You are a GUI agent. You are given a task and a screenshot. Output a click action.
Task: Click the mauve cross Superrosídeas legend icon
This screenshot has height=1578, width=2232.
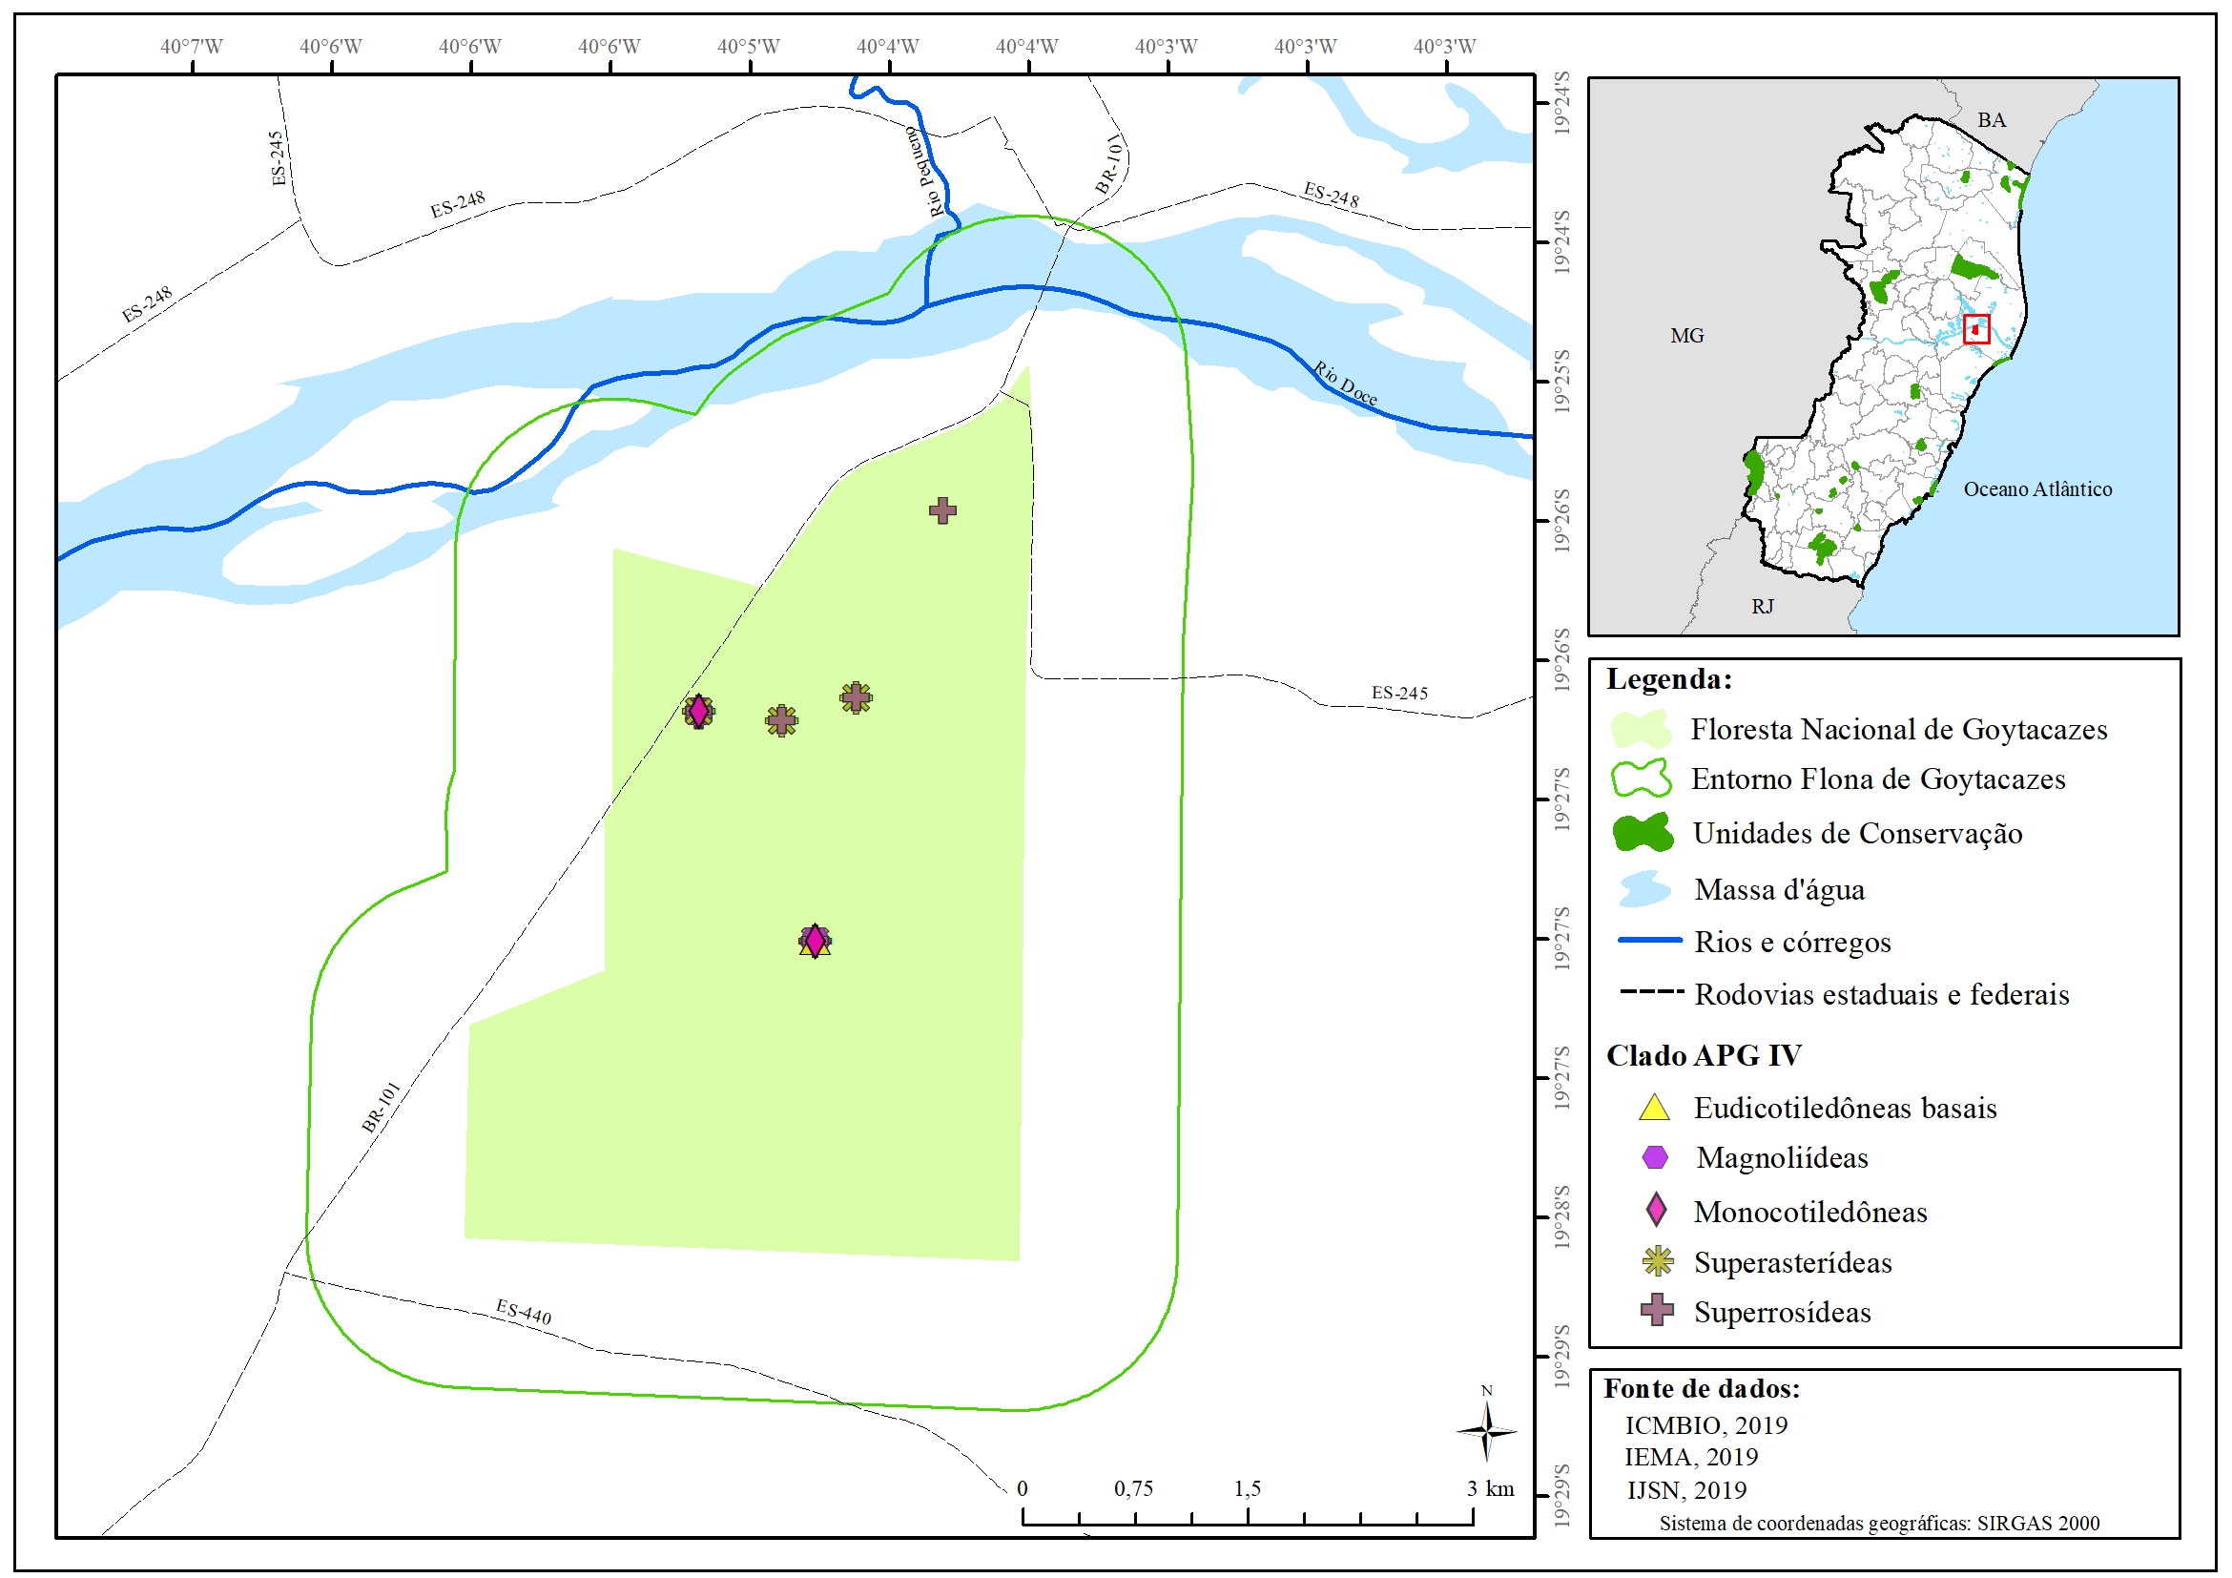coord(1657,1310)
